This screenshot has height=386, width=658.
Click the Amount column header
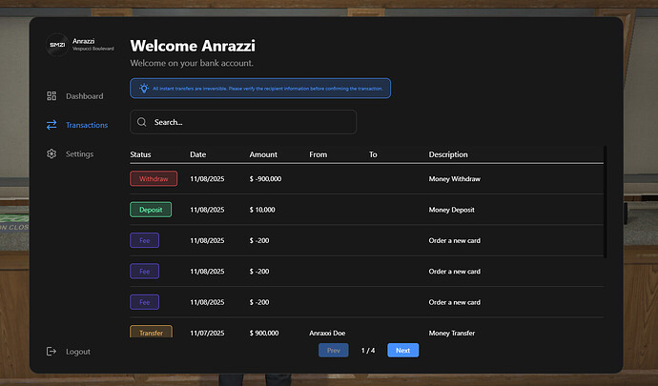pyautogui.click(x=263, y=154)
